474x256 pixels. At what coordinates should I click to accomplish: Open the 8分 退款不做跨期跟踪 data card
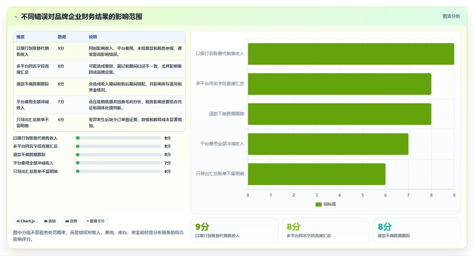(417, 230)
